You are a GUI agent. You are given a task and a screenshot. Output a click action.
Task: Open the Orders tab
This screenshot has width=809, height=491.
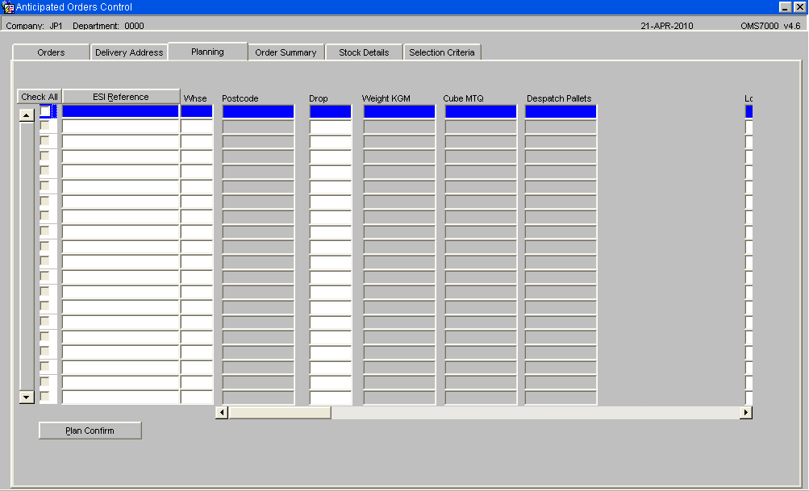pos(51,52)
